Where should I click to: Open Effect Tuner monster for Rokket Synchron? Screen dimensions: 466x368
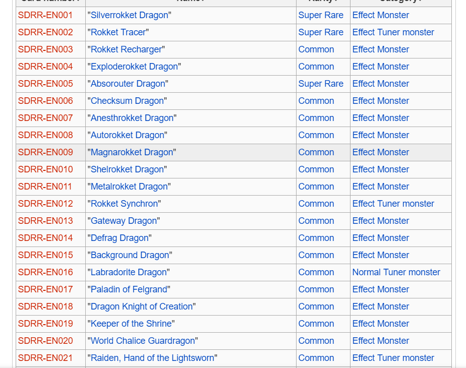click(393, 204)
